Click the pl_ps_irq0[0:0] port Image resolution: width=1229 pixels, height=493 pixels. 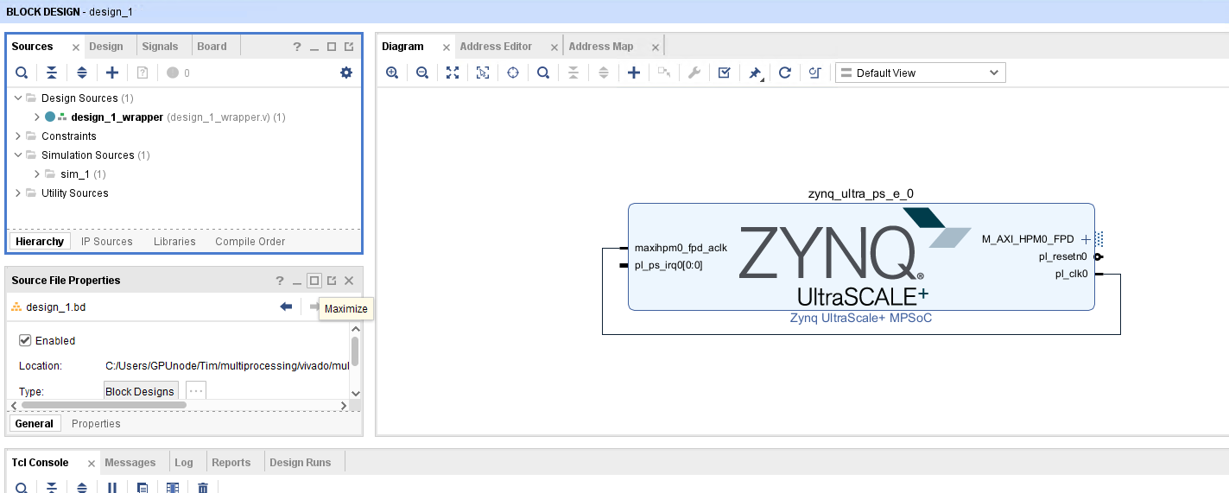[x=668, y=265]
